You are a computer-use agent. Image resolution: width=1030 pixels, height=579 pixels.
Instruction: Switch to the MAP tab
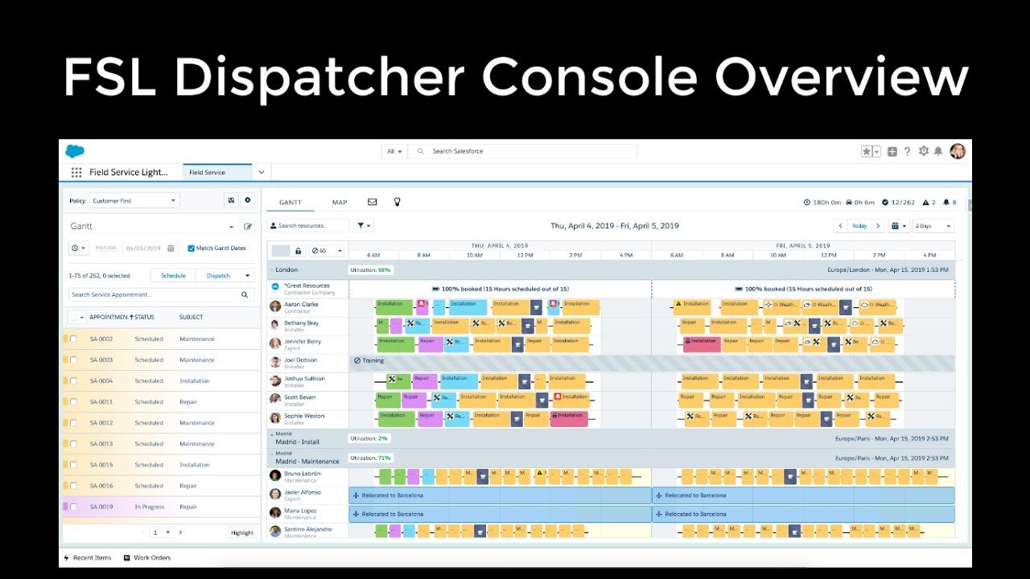point(340,202)
